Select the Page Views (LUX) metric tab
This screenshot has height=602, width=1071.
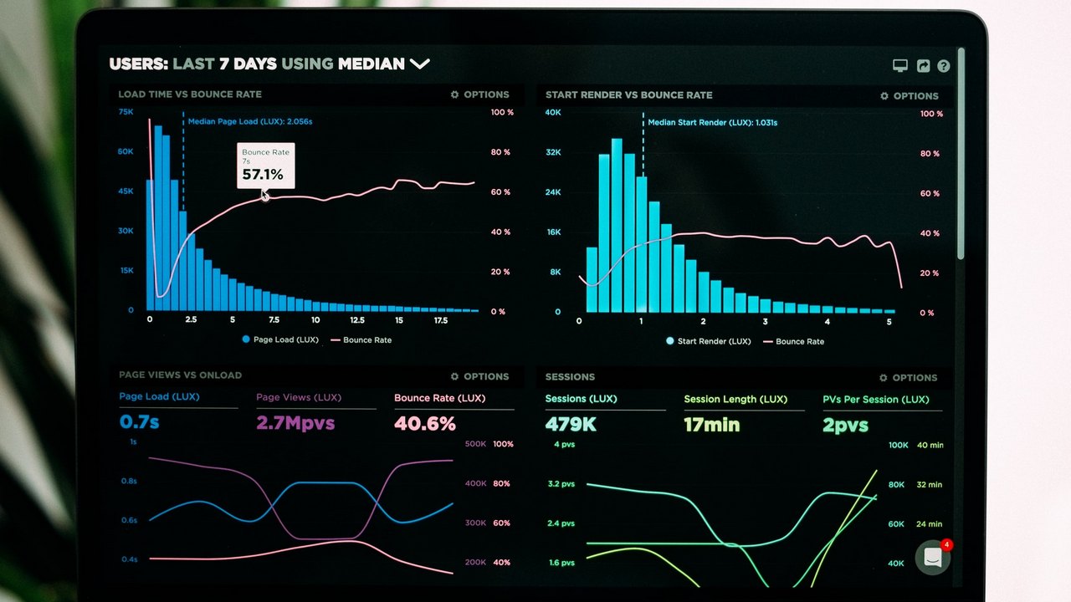point(299,397)
